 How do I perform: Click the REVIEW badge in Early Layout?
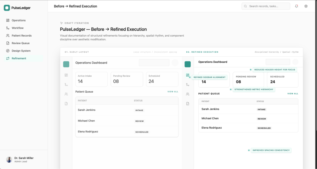[140, 121]
